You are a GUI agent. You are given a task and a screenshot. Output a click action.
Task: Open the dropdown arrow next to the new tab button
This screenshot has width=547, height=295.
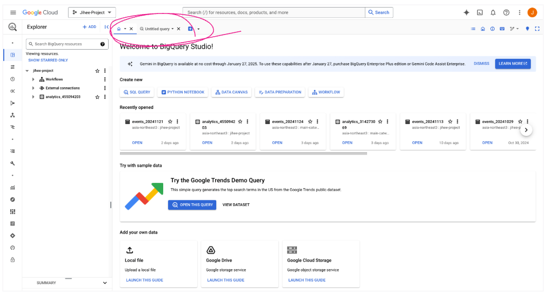pyautogui.click(x=198, y=29)
